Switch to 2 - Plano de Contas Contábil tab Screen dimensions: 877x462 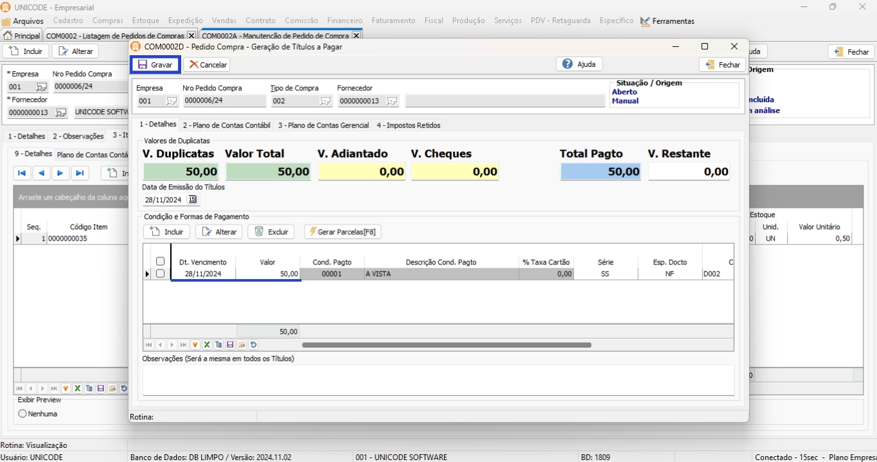point(226,125)
